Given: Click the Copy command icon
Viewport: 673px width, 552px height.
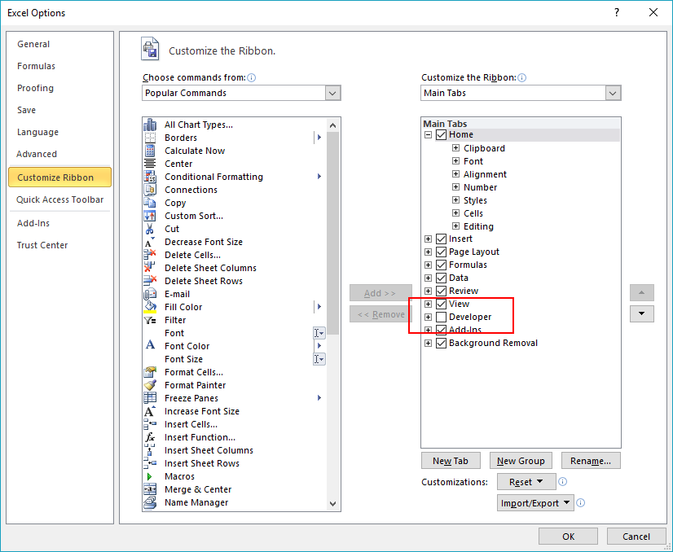Looking at the screenshot, I should 150,203.
